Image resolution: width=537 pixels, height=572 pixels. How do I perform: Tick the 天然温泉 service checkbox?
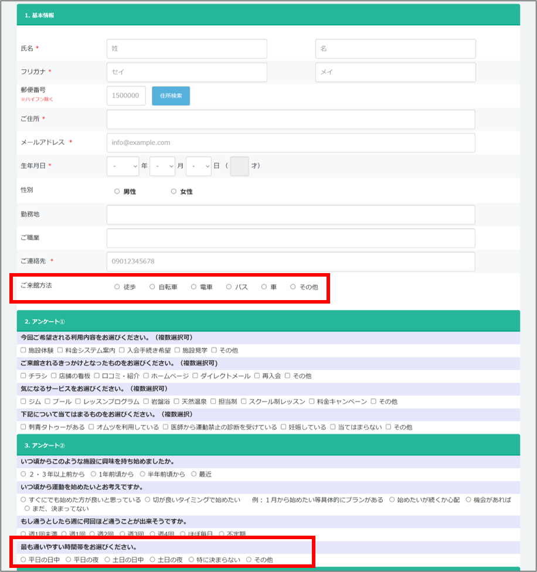[x=176, y=402]
